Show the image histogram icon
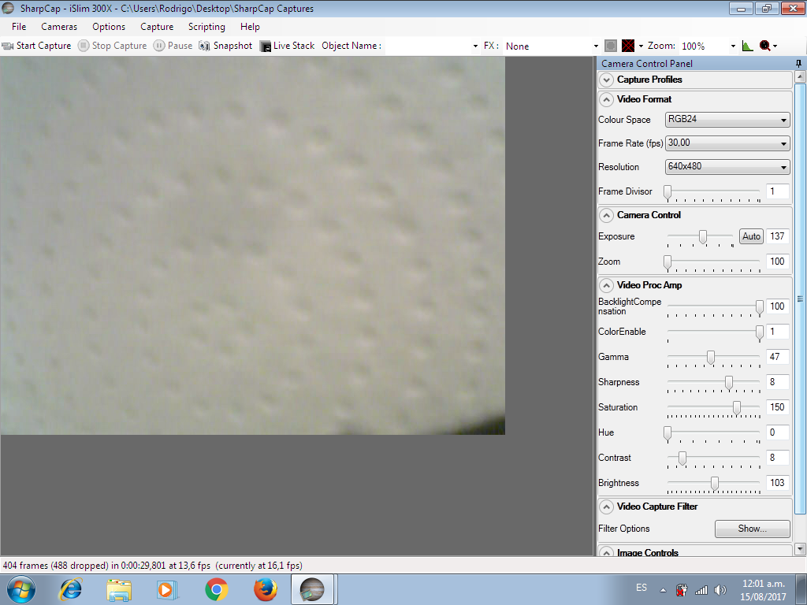The width and height of the screenshot is (807, 605). coord(747,46)
